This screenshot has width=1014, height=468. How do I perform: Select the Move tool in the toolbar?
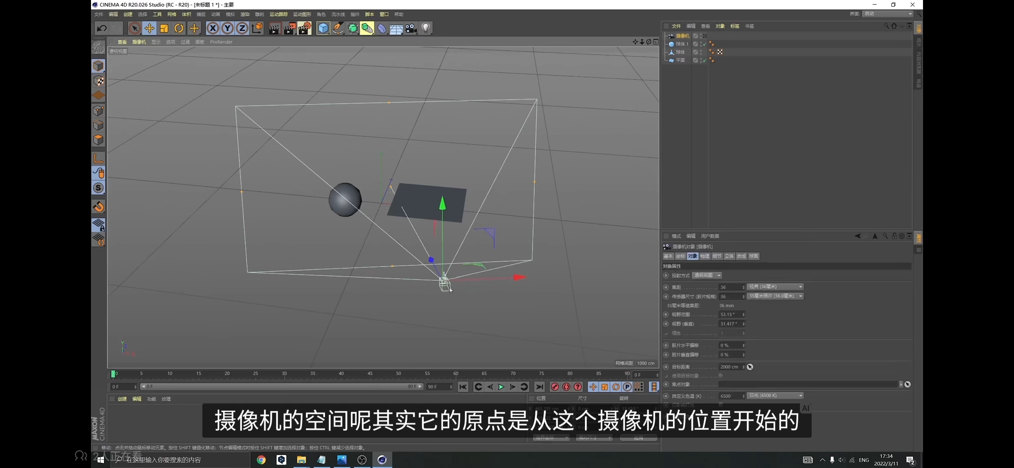pos(149,28)
